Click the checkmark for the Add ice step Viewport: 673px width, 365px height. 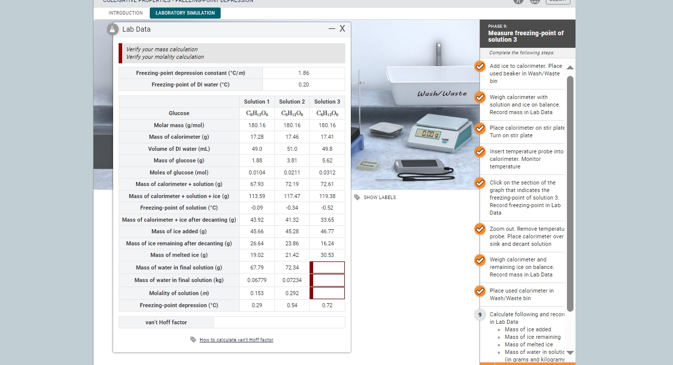click(x=479, y=66)
